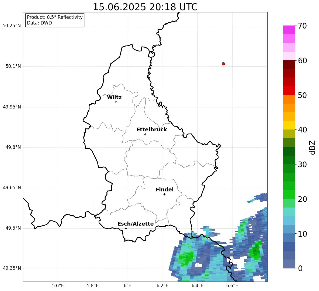Click the 'Data: DWD' text
Image resolution: width=319 pixels, height=291 pixels.
(x=39, y=23)
